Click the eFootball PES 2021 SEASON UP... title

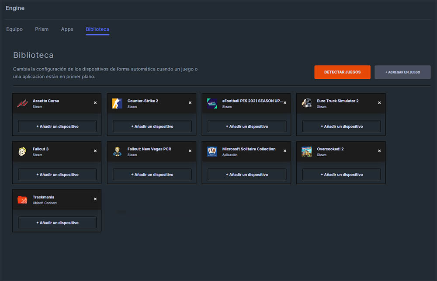(x=252, y=101)
